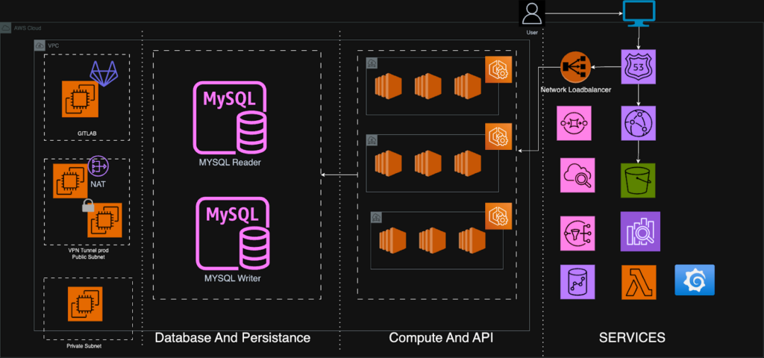Click the purple database chart icon
764x358 pixels.
[x=577, y=283]
